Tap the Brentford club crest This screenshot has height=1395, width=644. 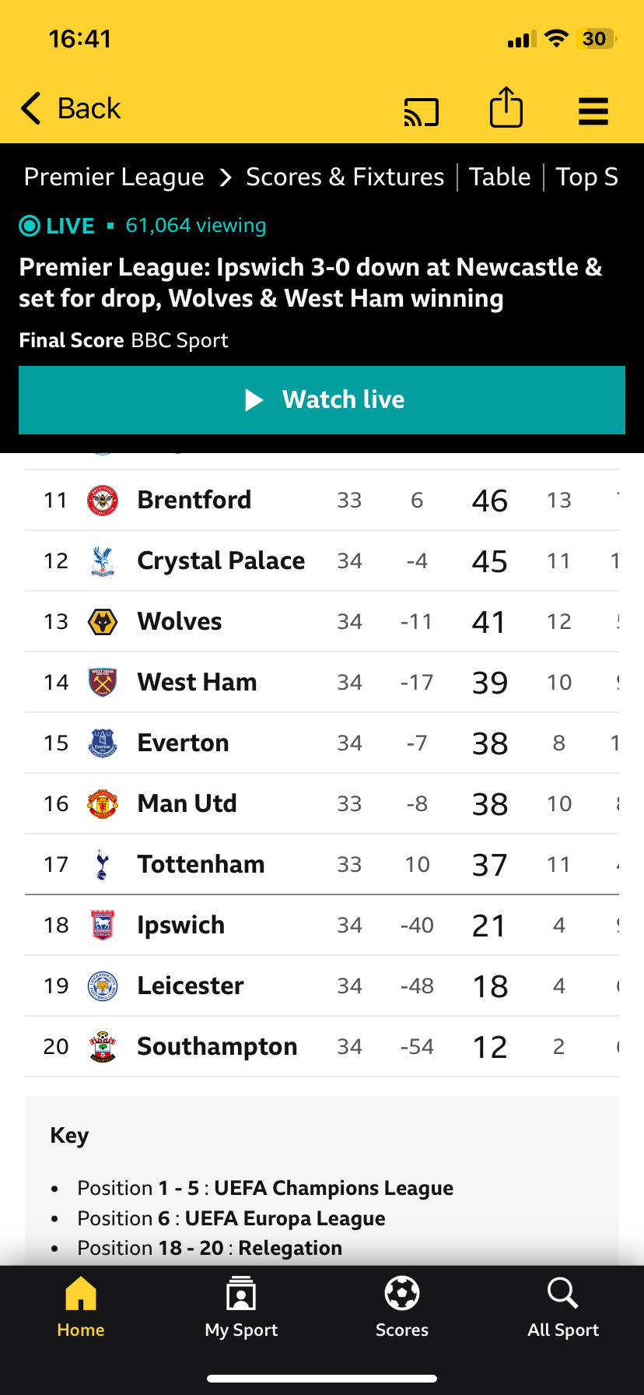pos(103,500)
